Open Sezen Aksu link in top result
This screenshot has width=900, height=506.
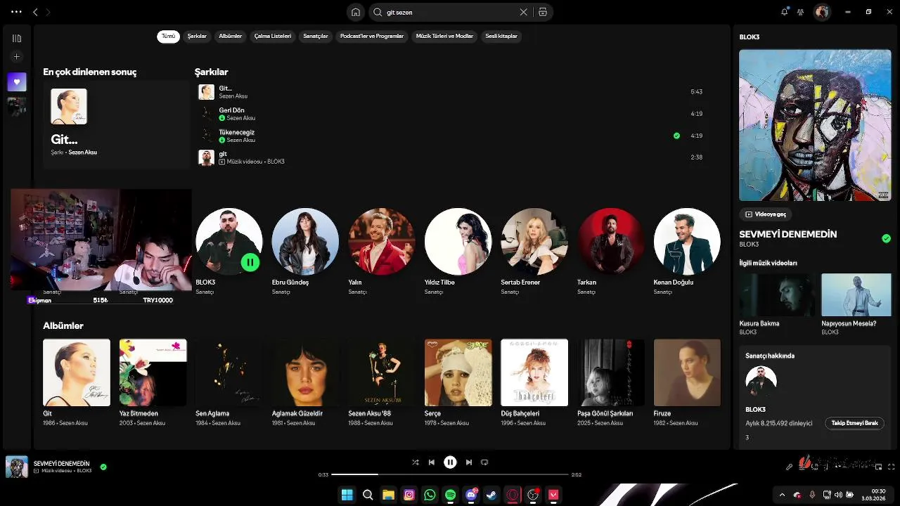83,153
